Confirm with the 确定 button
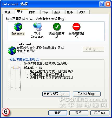The height and width of the screenshot is (118, 112). point(58,113)
